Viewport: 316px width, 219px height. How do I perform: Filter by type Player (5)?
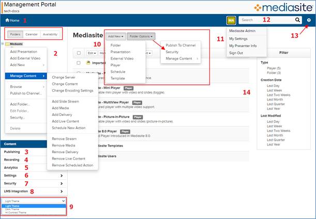tap(274, 68)
